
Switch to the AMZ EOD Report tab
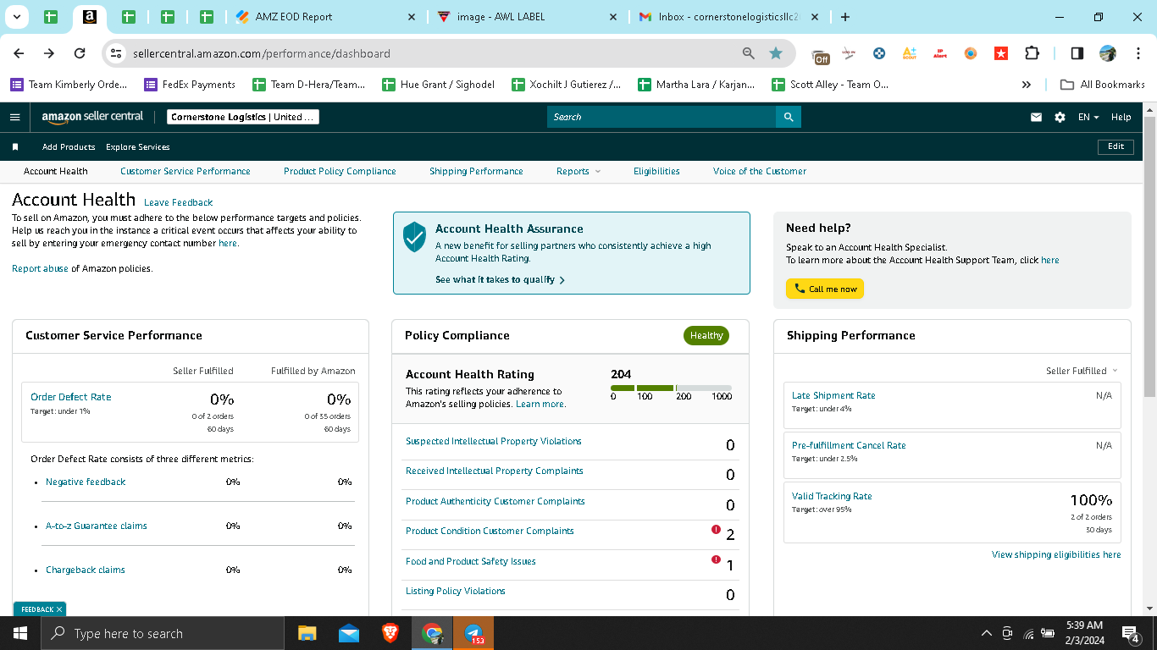(x=326, y=17)
